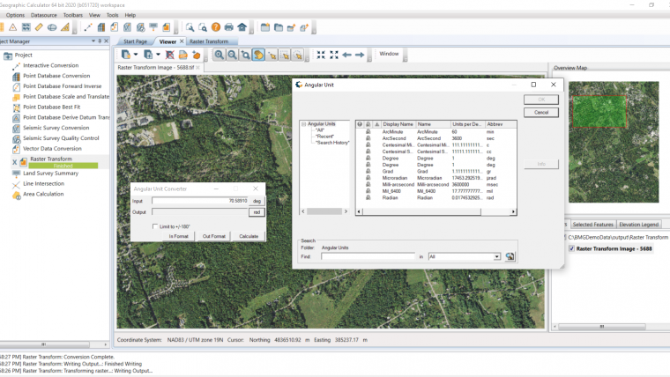The width and height of the screenshot is (670, 377).
Task: Click remove layer red X icon in Viewer
Action: point(169,55)
